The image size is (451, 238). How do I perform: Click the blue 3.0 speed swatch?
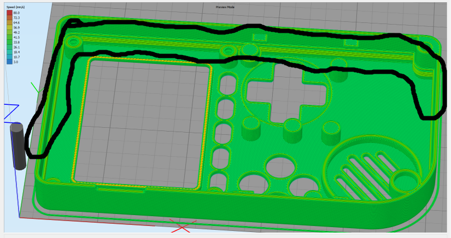(9, 62)
